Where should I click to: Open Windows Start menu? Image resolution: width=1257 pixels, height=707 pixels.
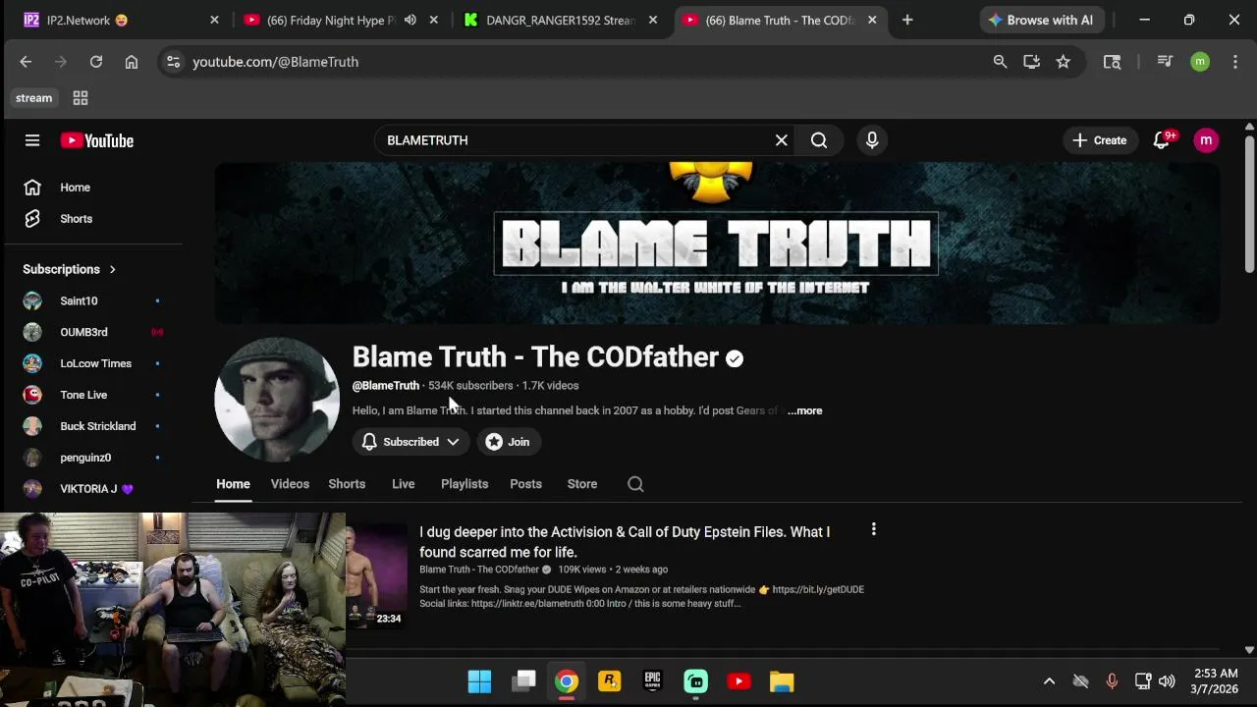coord(479,681)
